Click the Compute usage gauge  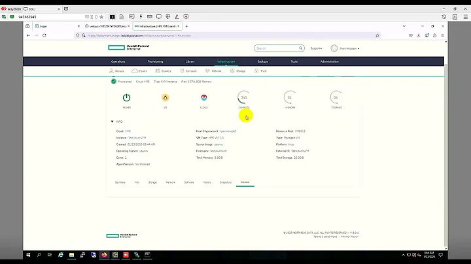click(x=244, y=97)
